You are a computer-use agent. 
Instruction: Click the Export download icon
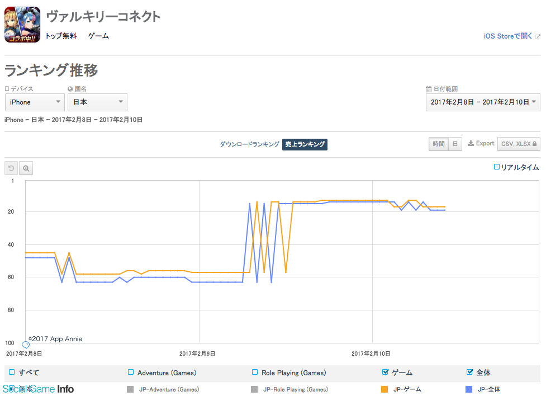471,143
